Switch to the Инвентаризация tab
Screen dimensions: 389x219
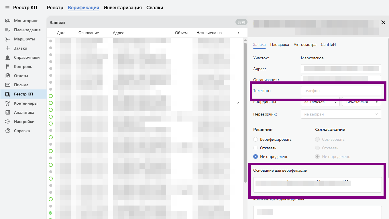[123, 8]
